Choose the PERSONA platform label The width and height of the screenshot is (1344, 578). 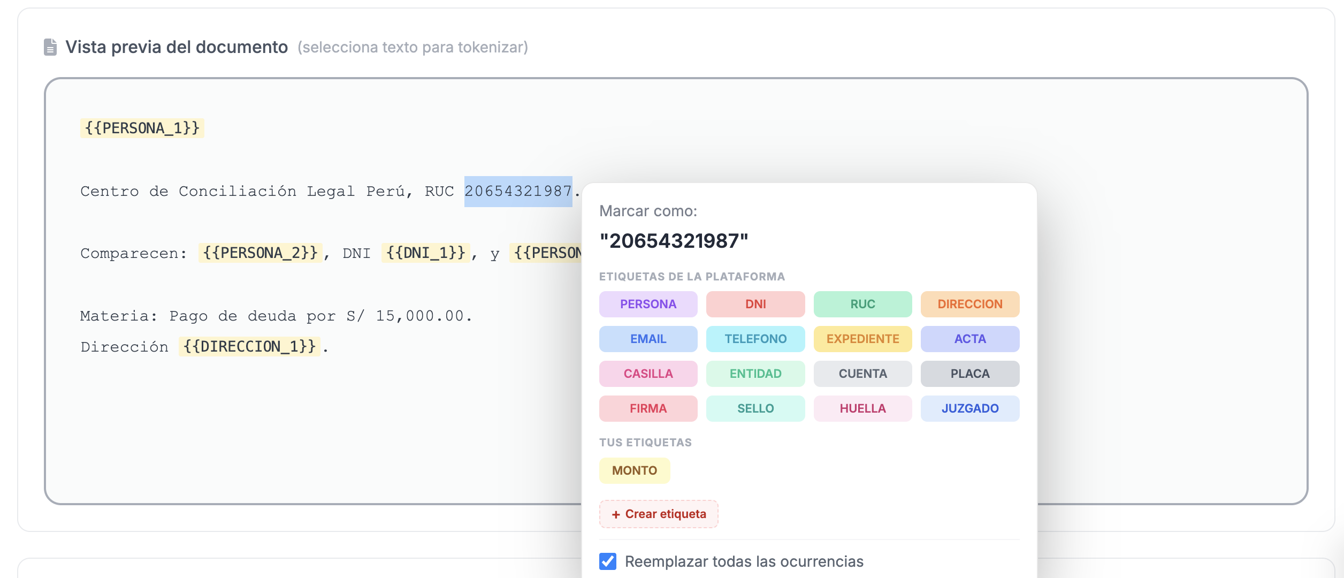tap(648, 304)
